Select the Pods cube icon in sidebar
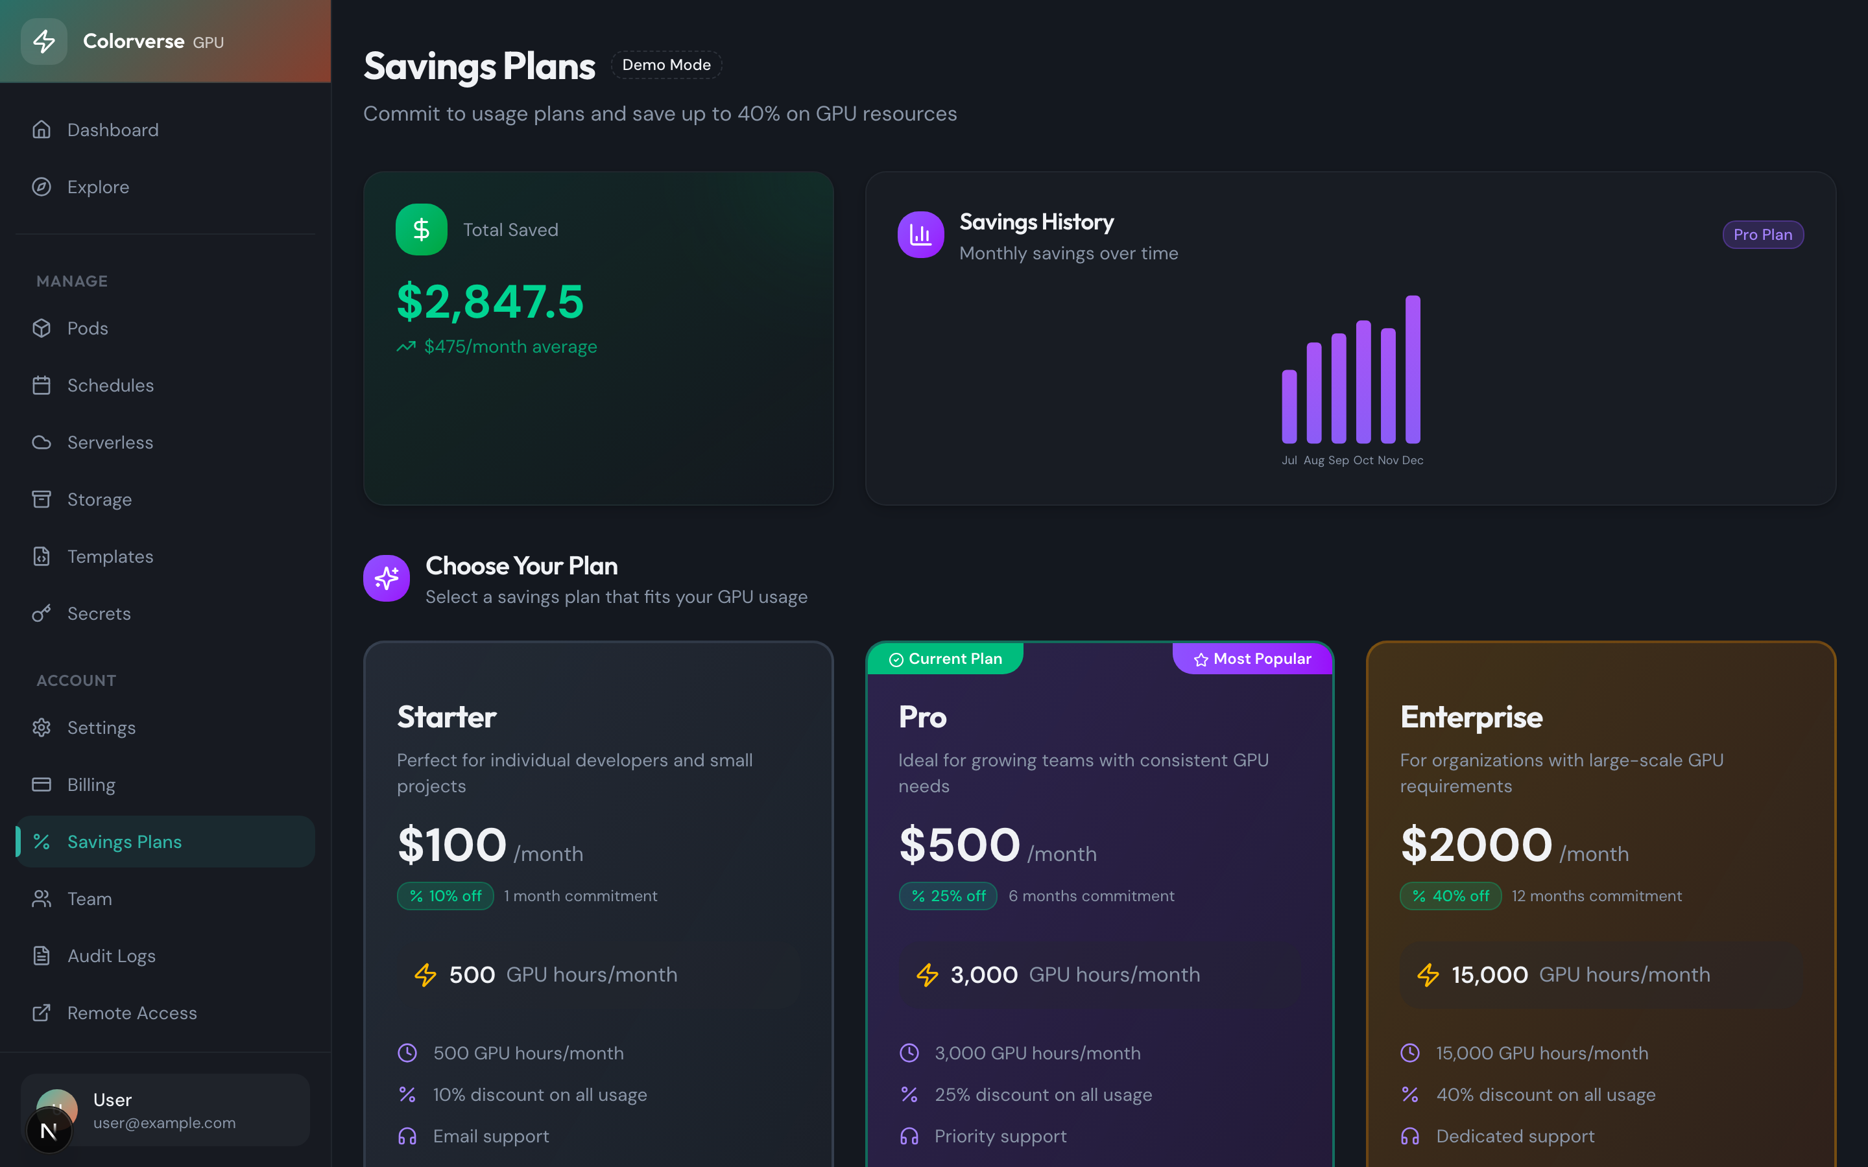 pos(42,328)
